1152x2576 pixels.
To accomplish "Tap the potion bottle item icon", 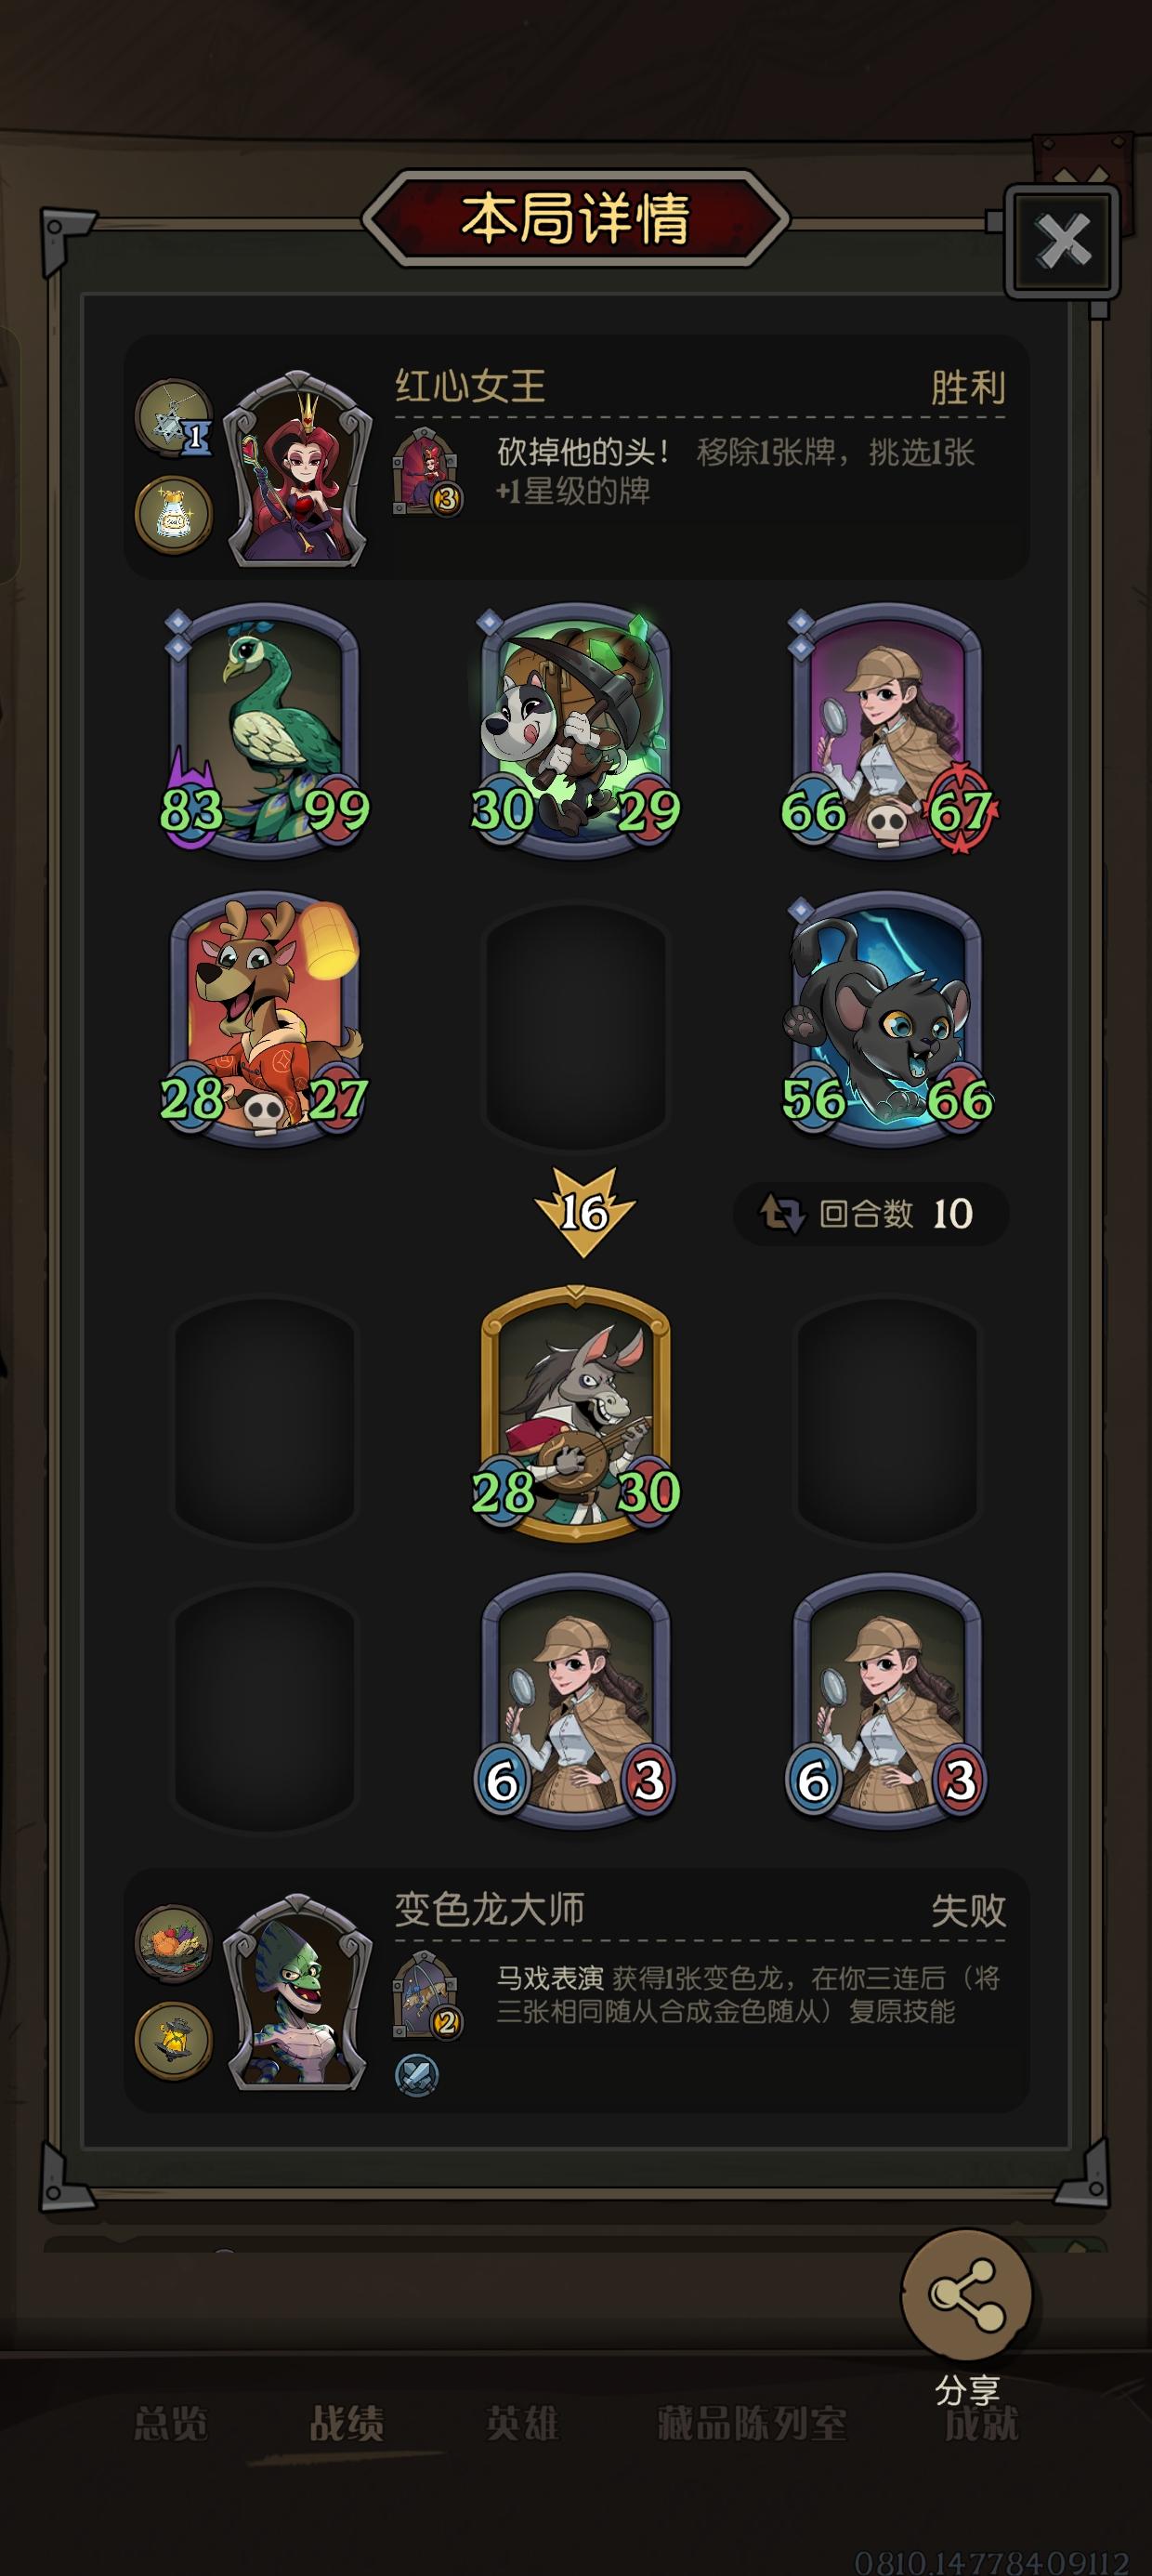I will (x=174, y=515).
